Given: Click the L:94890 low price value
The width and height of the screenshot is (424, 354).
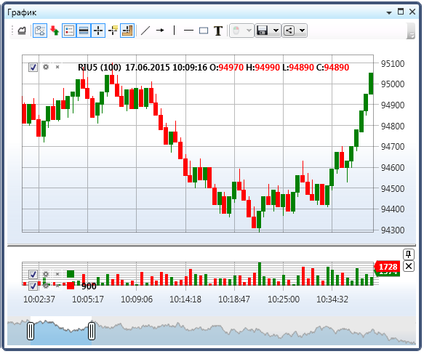Looking at the screenshot, I should 298,68.
